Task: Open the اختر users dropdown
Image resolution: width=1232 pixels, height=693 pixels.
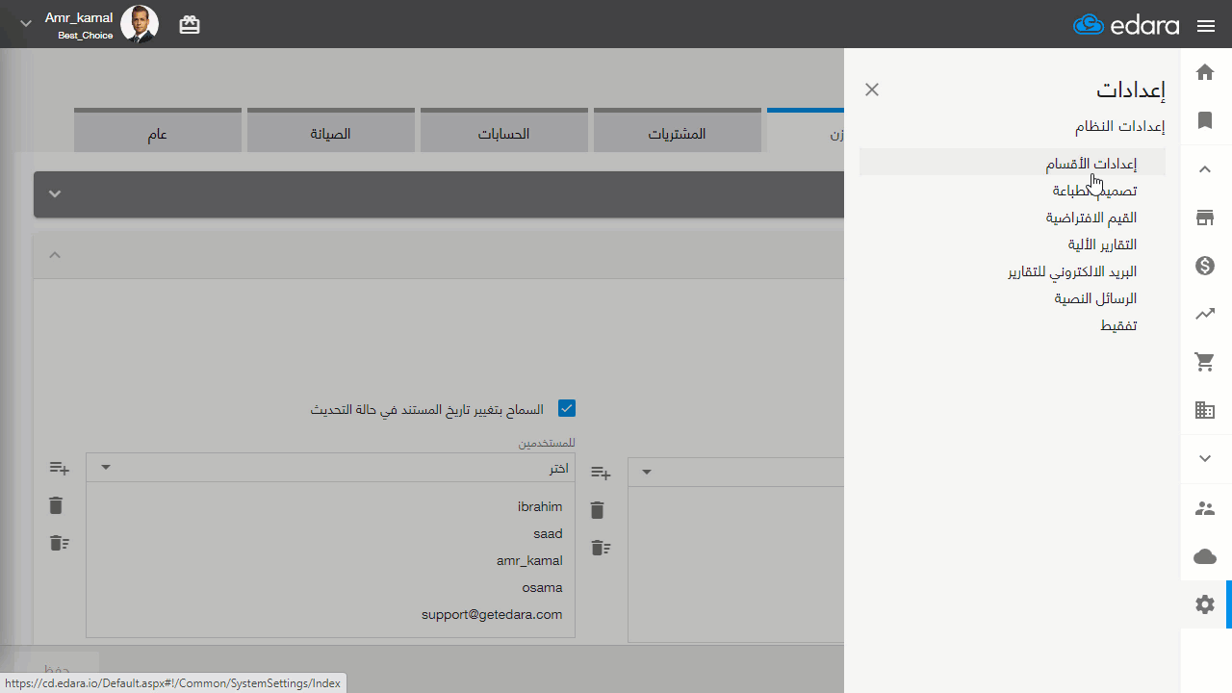Action: pos(330,468)
